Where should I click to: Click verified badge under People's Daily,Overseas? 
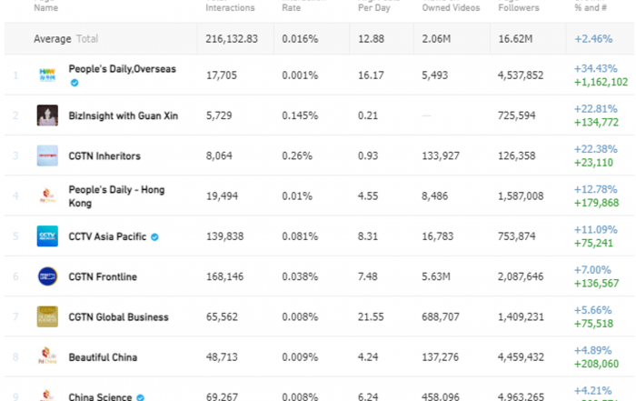click(75, 83)
